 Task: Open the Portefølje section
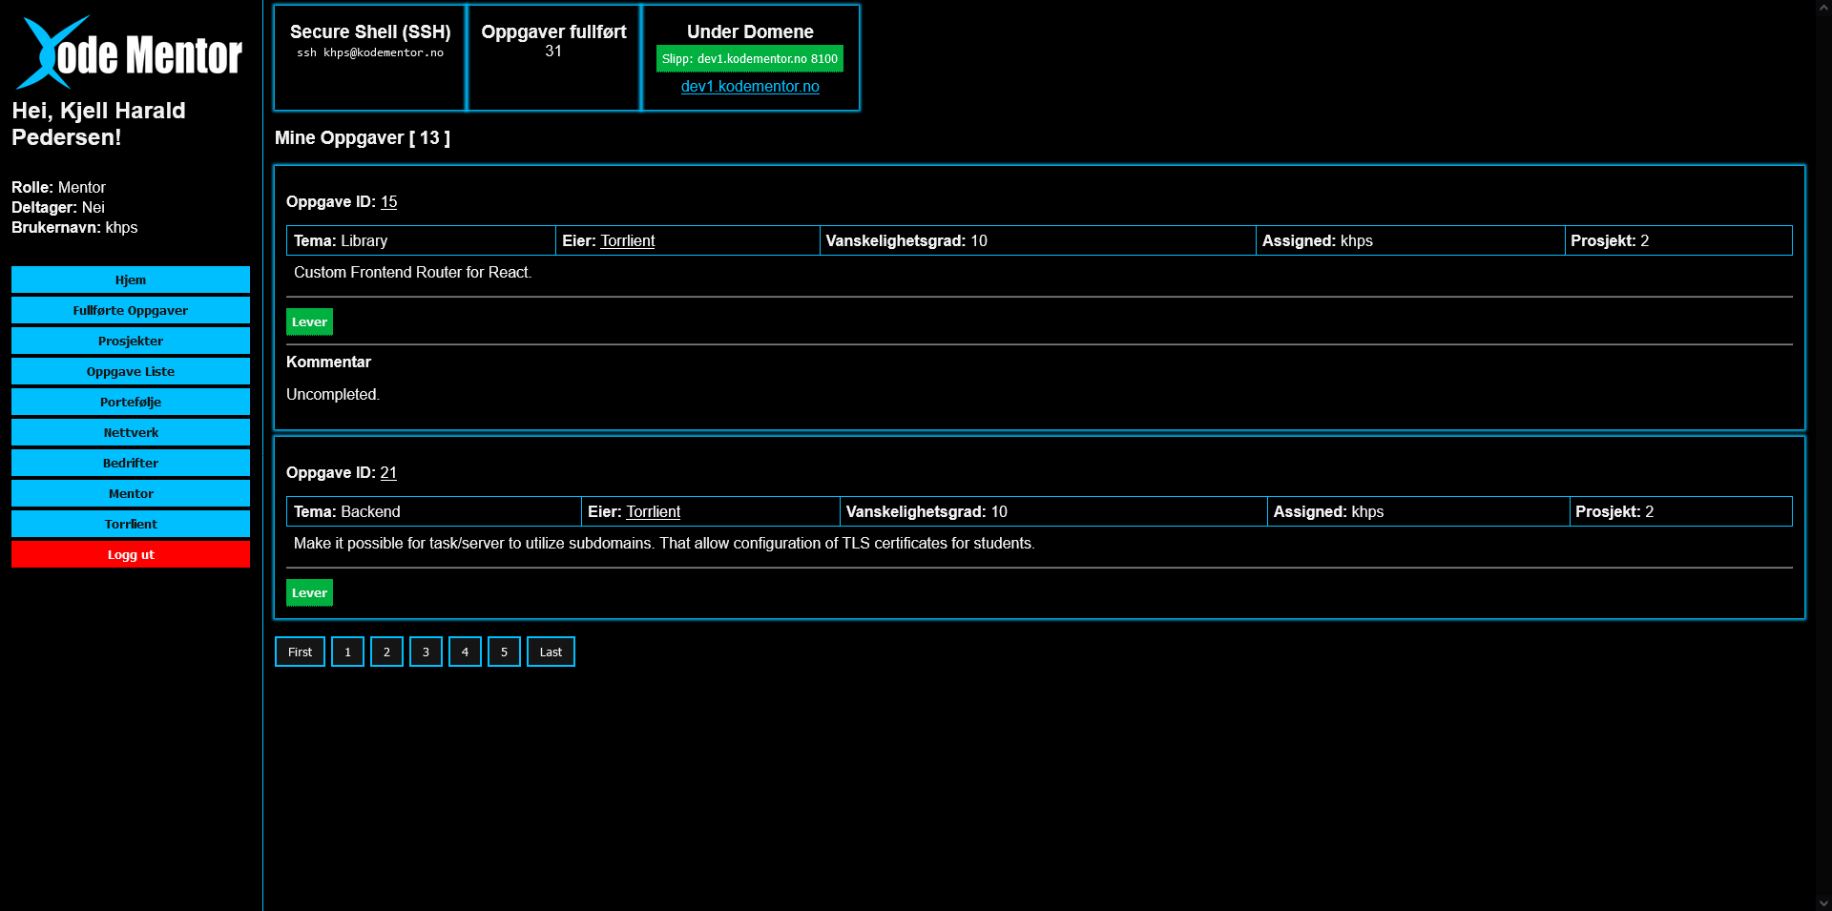pos(131,402)
